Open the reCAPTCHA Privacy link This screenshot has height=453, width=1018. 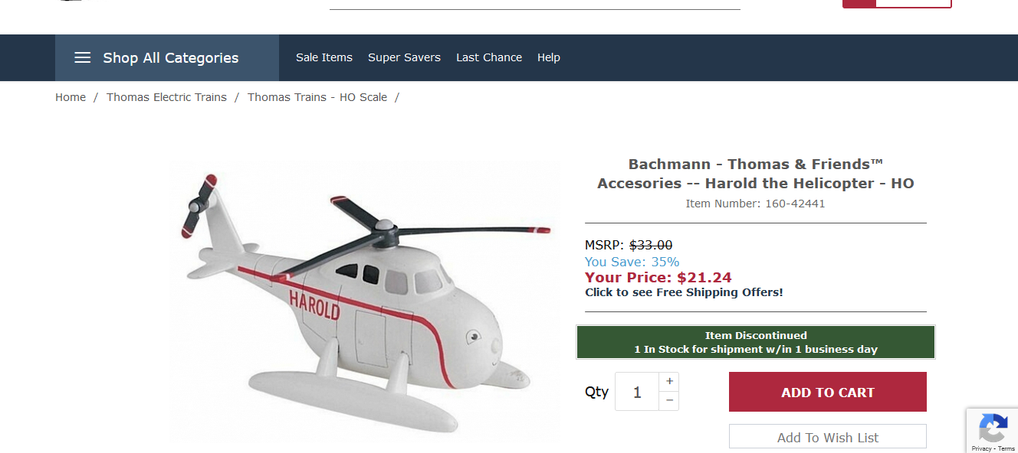tap(981, 448)
